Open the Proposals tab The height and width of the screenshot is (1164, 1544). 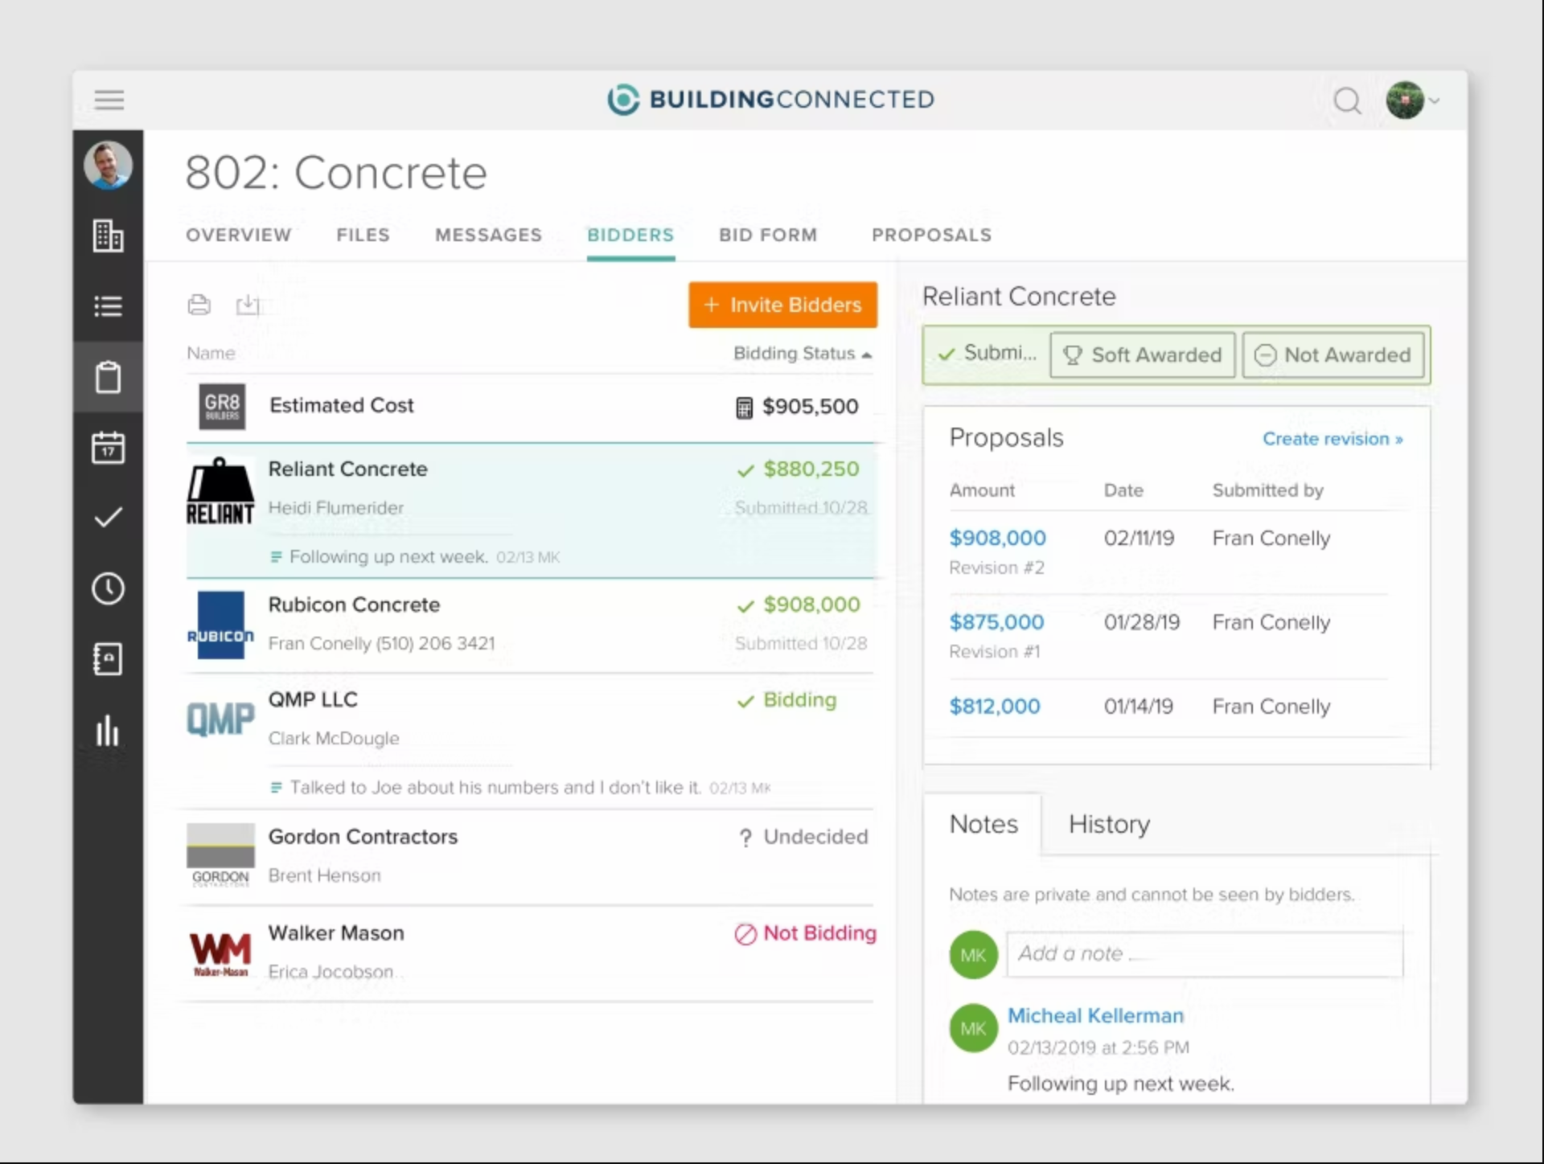pyautogui.click(x=931, y=235)
